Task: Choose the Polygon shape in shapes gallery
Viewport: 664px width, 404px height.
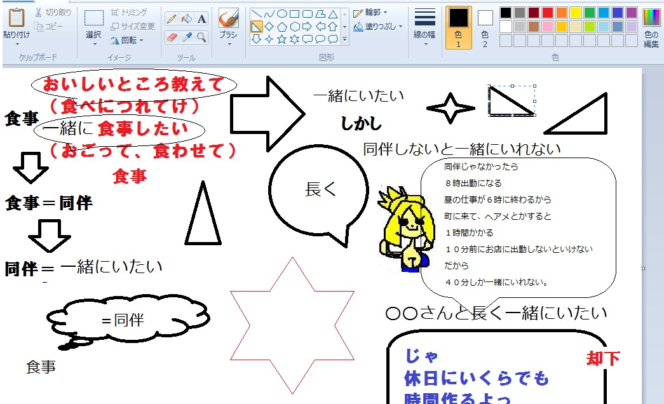Action: point(320,14)
